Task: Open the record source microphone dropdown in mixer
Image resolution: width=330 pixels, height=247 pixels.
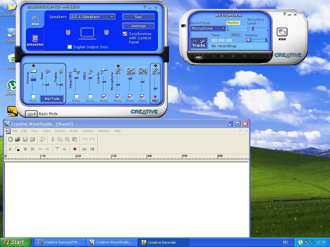Action: pyautogui.click(x=156, y=71)
